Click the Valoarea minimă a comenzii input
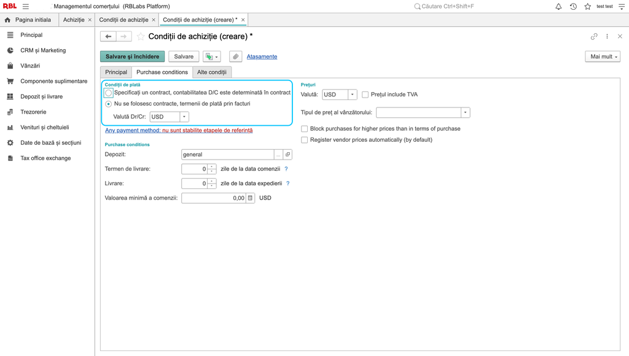Screen dimensions: 629x356 [213, 198]
